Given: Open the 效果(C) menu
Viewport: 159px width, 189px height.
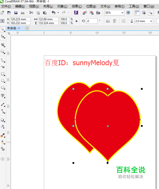Looking at the screenshot, I should (77, 6).
